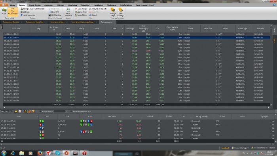Open the Home ribbon tab
The height and width of the screenshot is (156, 277).
click(x=13, y=5)
